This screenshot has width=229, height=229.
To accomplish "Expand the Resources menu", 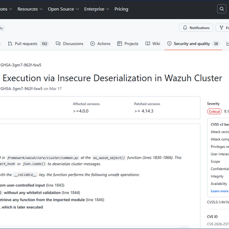I will pyautogui.click(x=30, y=9).
